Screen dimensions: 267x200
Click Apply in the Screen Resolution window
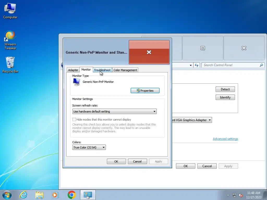(x=228, y=166)
